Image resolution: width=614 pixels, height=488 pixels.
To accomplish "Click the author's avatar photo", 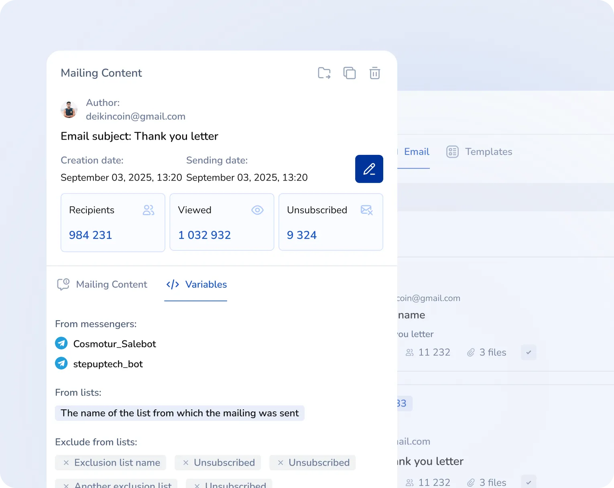I will coord(69,110).
